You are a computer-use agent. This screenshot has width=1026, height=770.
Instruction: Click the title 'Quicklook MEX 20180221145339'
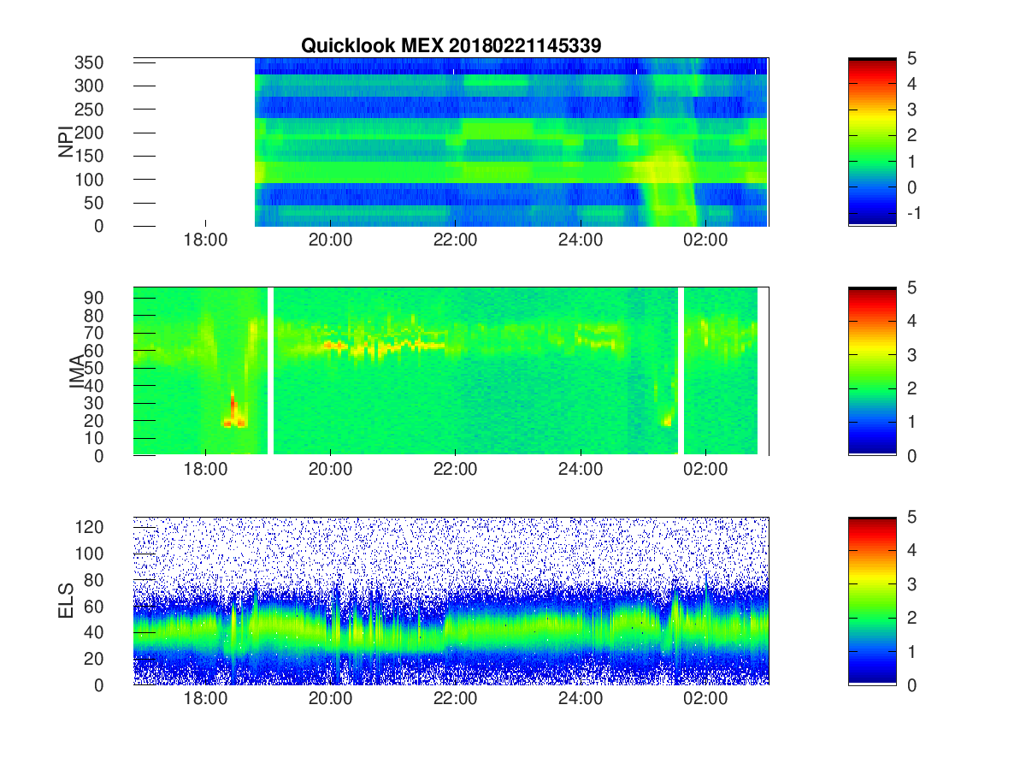click(451, 46)
